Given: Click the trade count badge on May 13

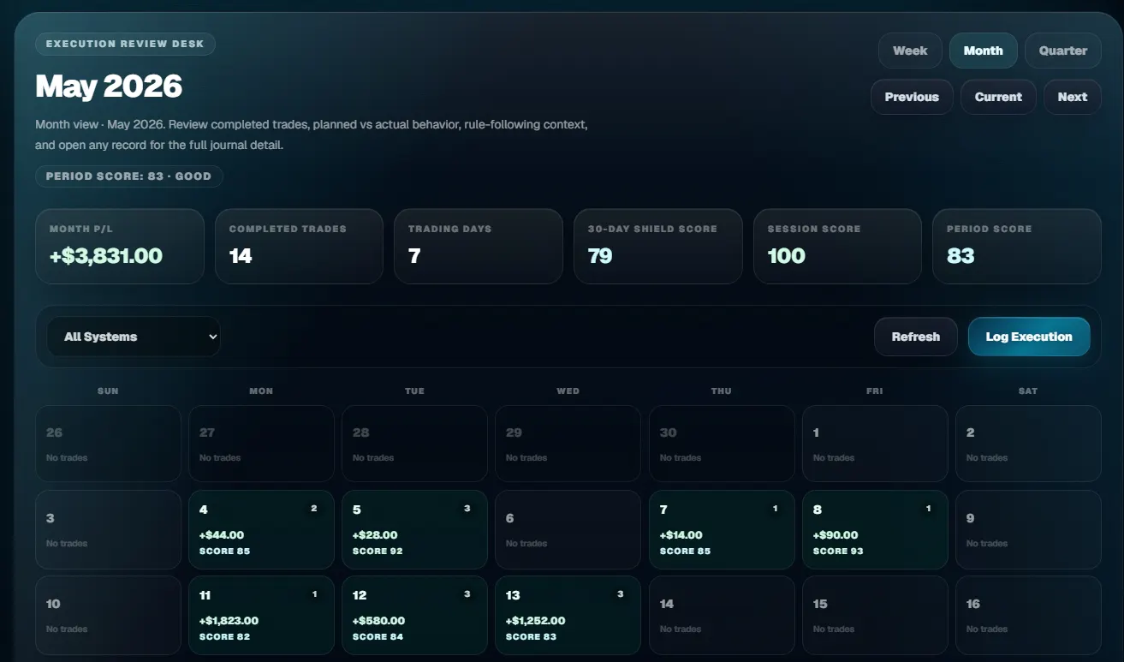Looking at the screenshot, I should coord(620,594).
